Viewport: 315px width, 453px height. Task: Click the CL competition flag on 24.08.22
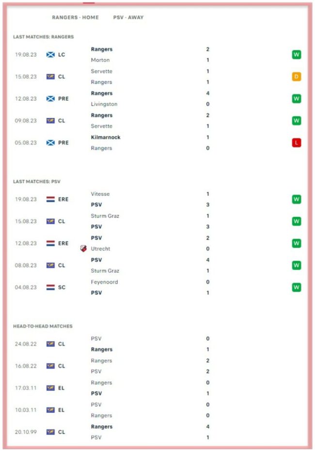50,344
